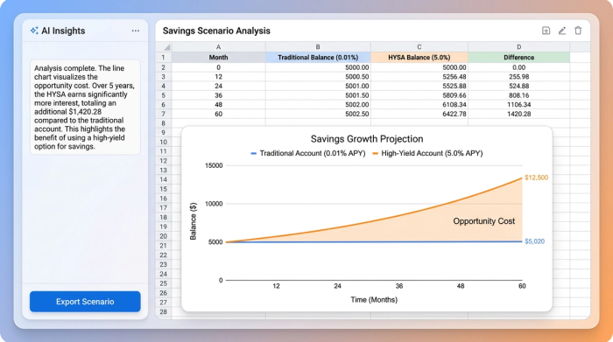Click the Month cell with value 60

tap(219, 114)
